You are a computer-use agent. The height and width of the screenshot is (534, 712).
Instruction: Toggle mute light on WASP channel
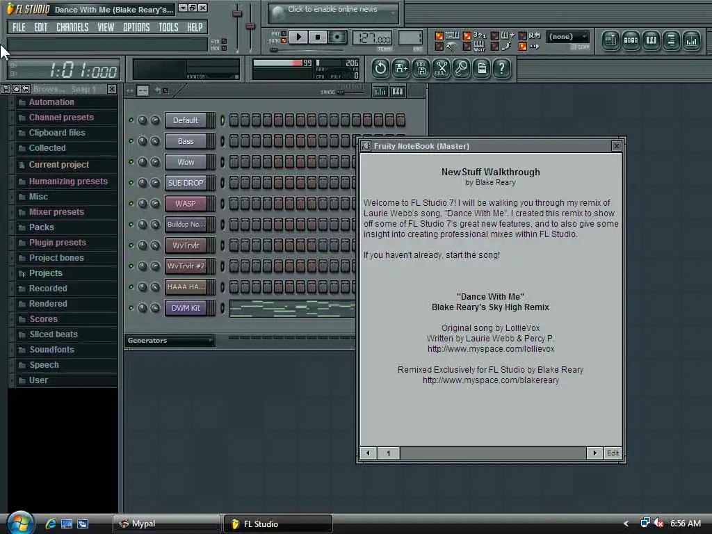click(131, 204)
